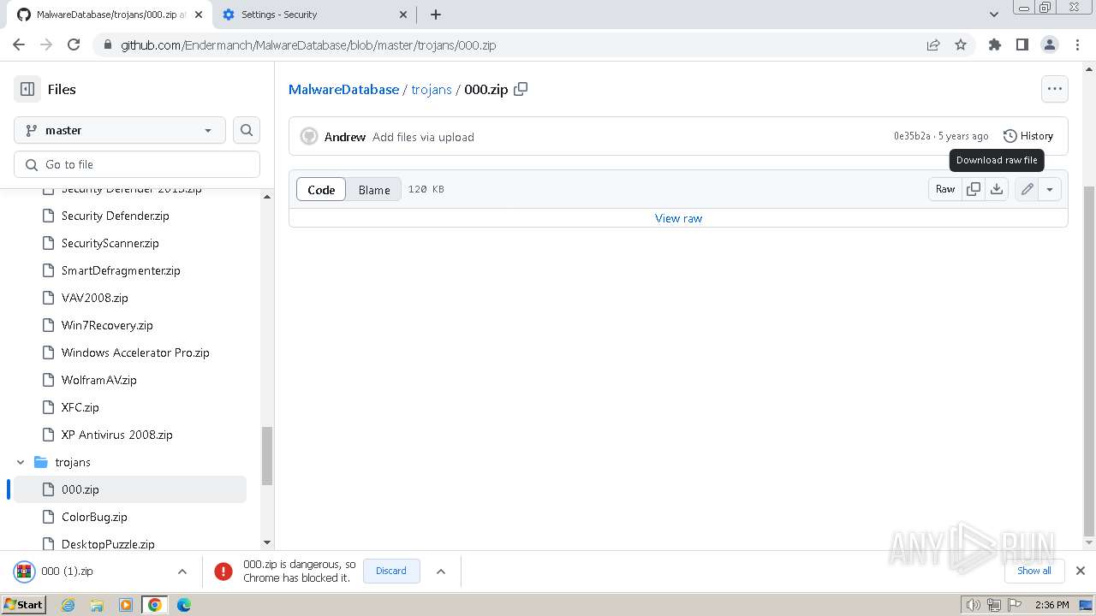Select the Code tab

pyautogui.click(x=321, y=190)
